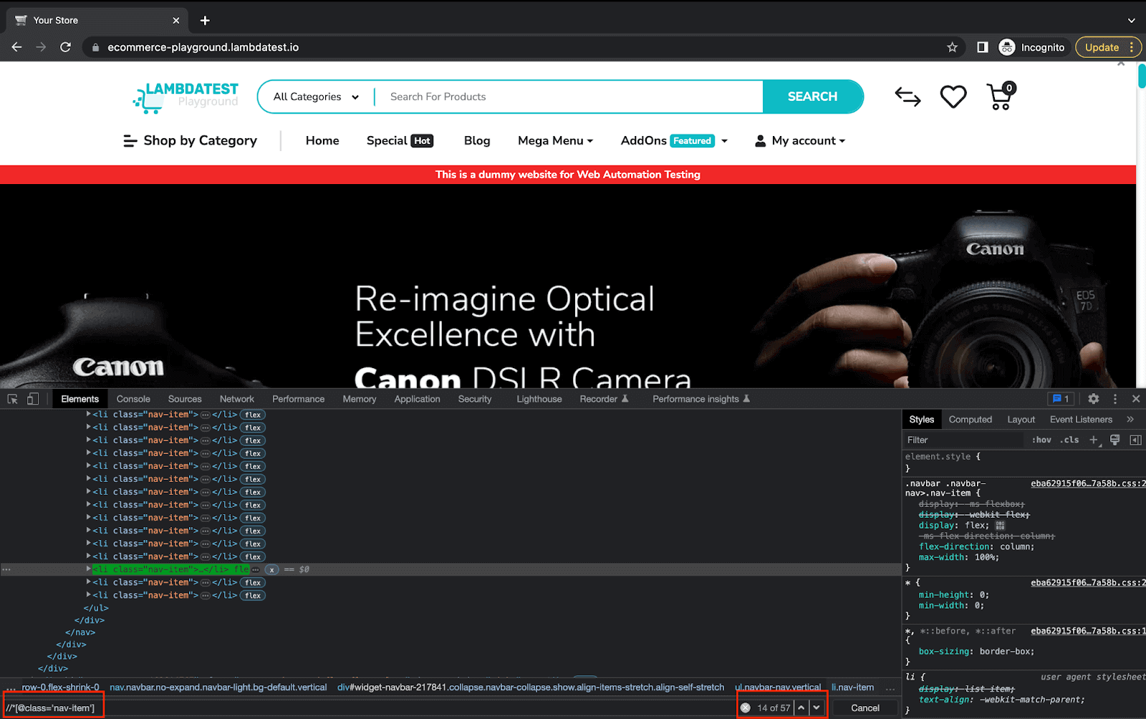
Task: Activate the DevTools element inspector icon
Action: (12, 399)
